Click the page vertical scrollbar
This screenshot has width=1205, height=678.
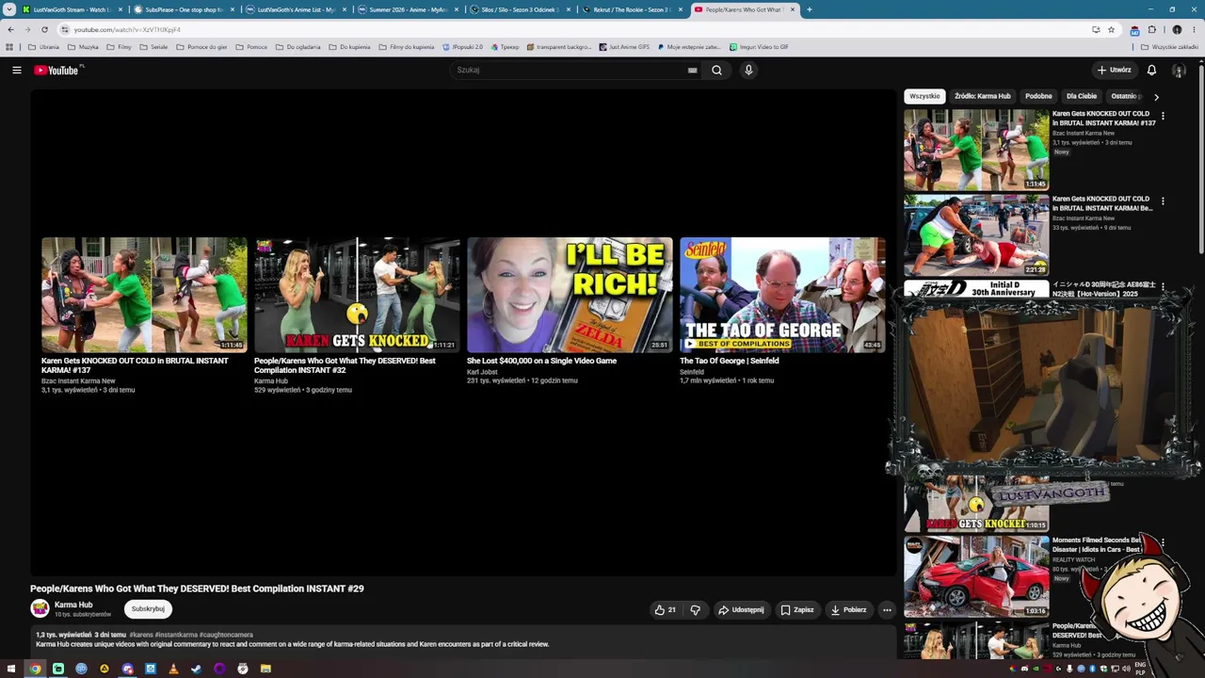pyautogui.click(x=1201, y=160)
